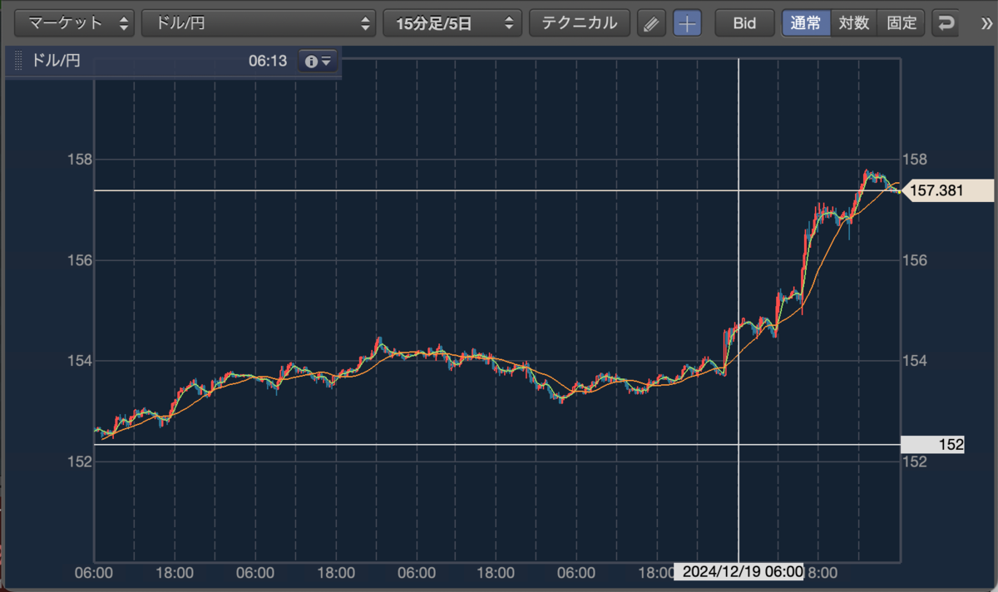Click the 06:13 time in header

[x=267, y=61]
